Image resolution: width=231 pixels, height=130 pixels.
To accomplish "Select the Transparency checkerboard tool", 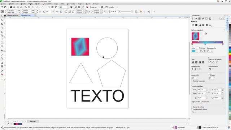I will 2,66.
